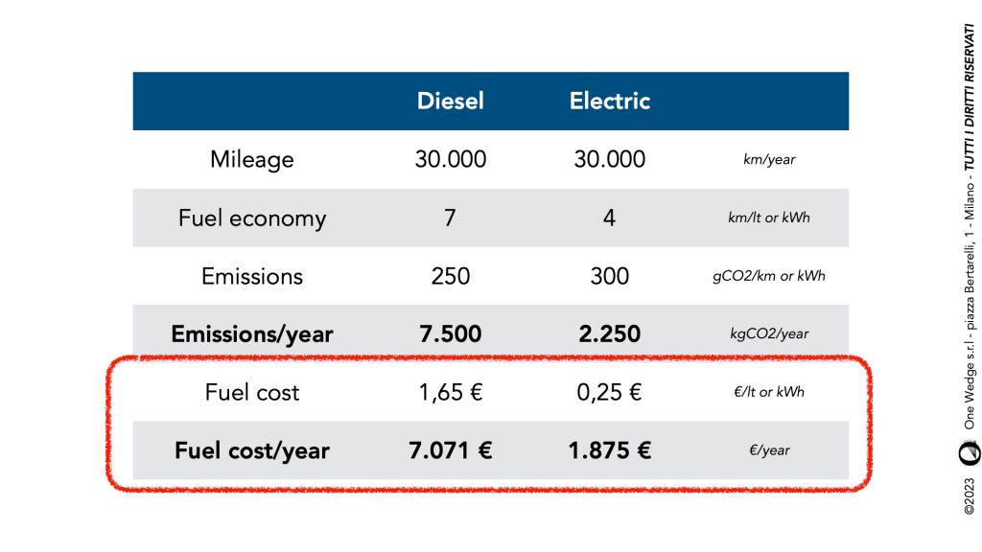Click the Diesel column header

451,102
